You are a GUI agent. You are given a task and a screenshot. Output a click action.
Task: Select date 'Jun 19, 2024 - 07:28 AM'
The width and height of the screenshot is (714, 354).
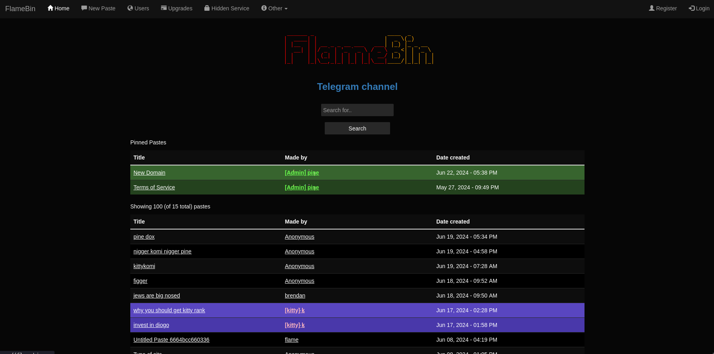467,266
